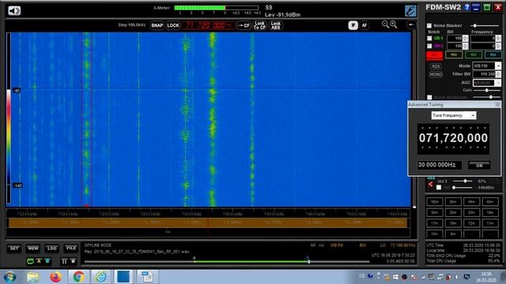Click the AF view toggle button
This screenshot has width=506, height=284.
pyautogui.click(x=364, y=25)
